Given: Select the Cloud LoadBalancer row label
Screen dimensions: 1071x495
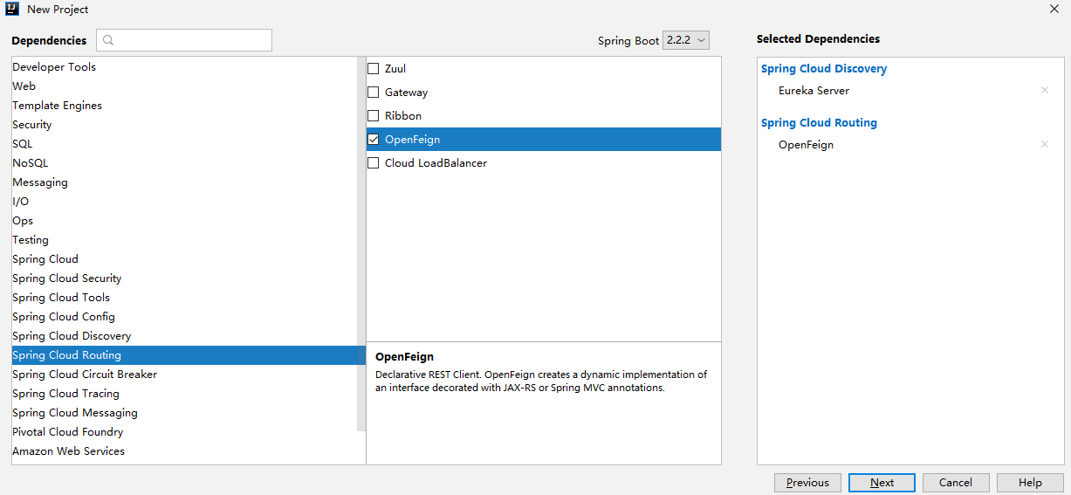Looking at the screenshot, I should (436, 163).
